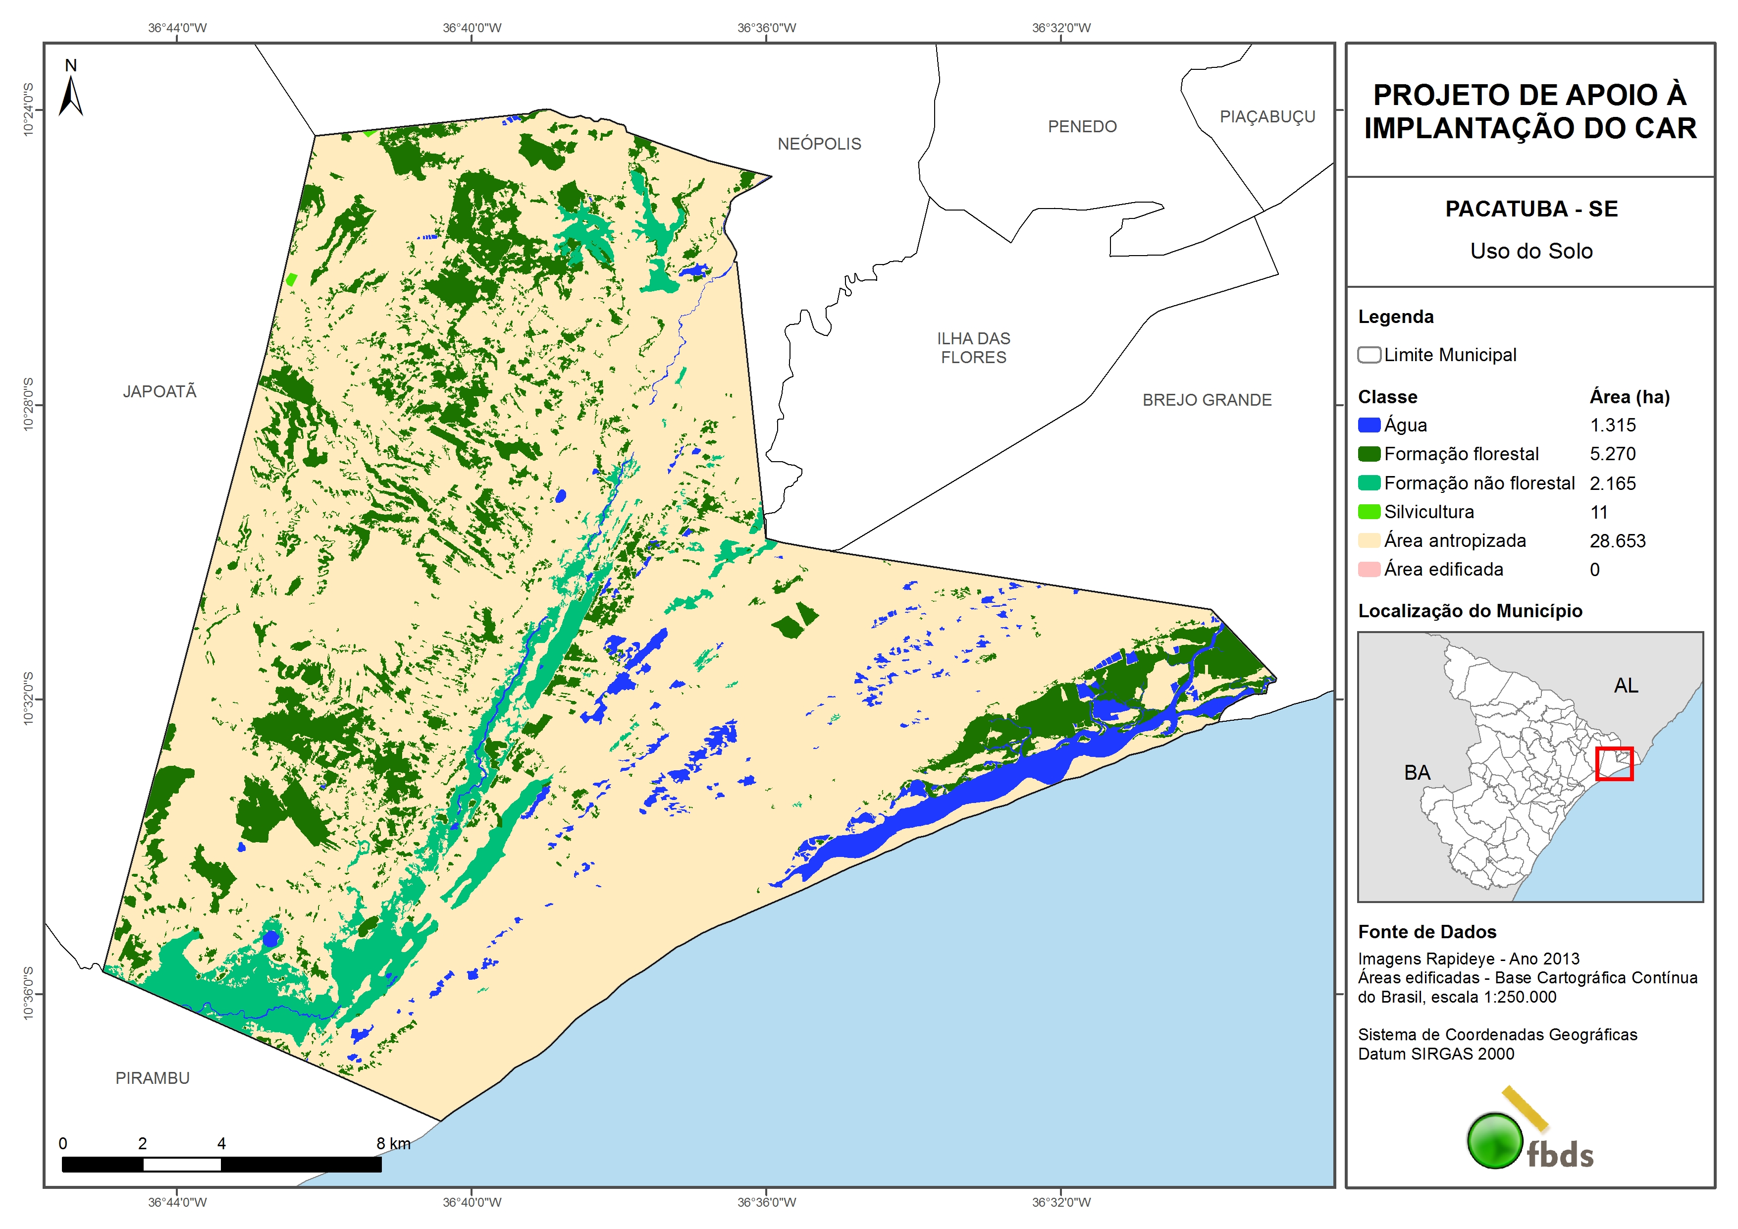Click the ILHA DAS FLORES label
The image size is (1738, 1229).
pyautogui.click(x=973, y=348)
